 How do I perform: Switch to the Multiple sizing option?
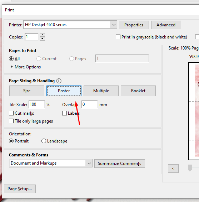click(101, 91)
